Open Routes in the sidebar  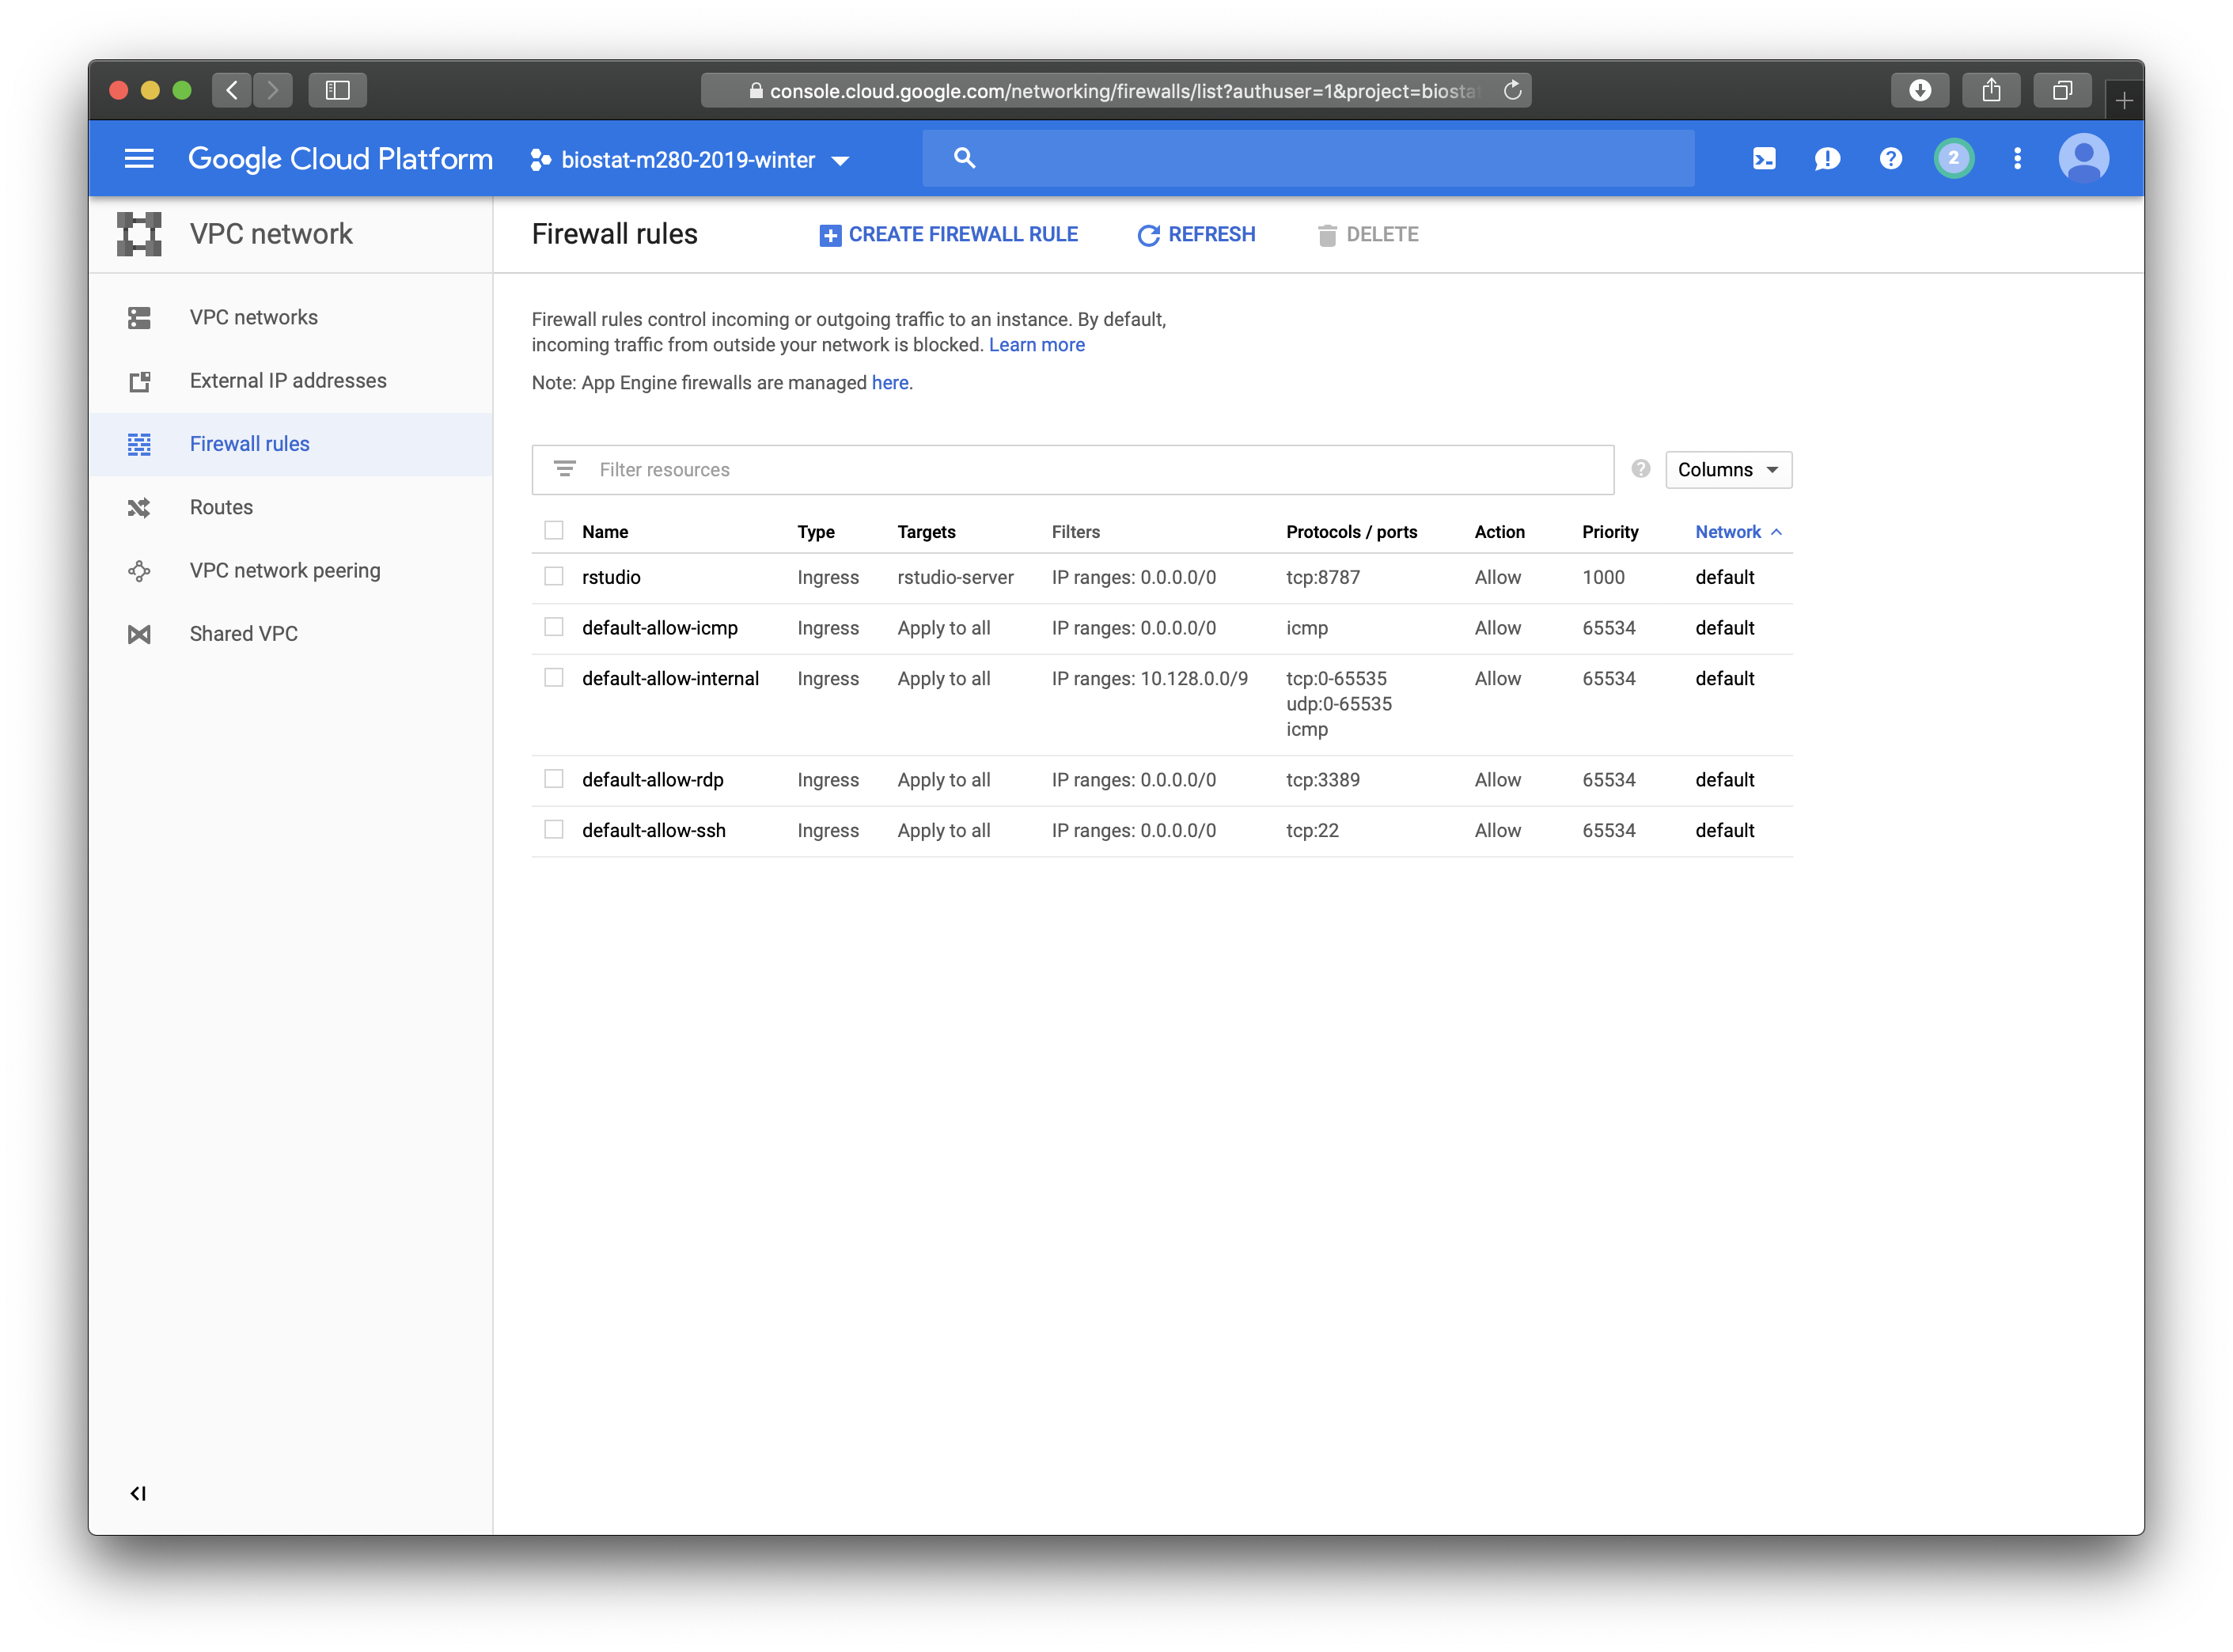pyautogui.click(x=221, y=507)
